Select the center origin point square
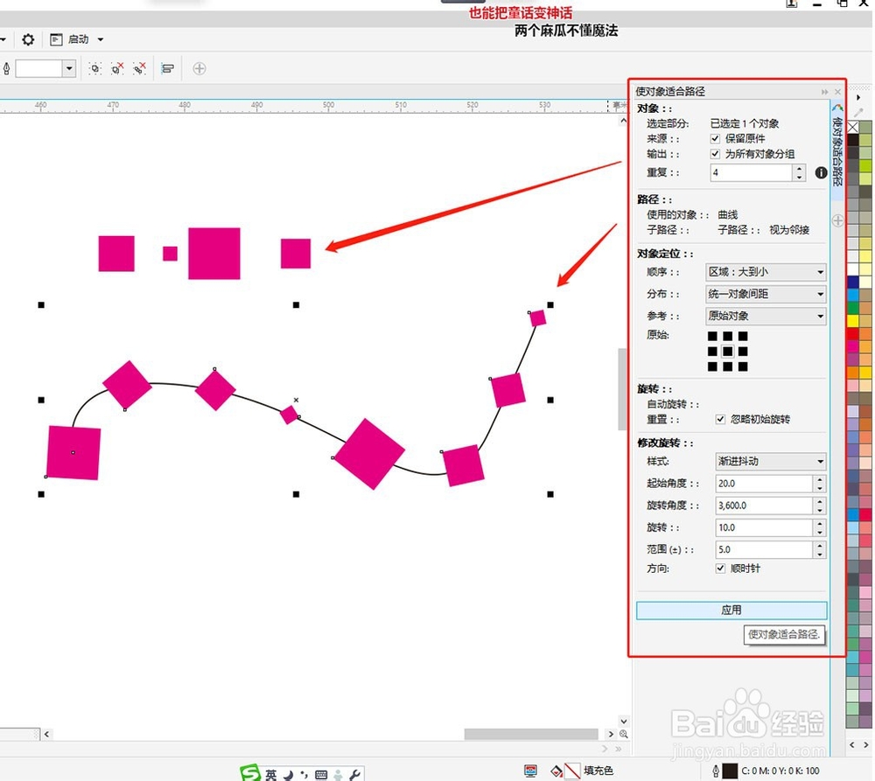This screenshot has width=875, height=781. tap(728, 352)
